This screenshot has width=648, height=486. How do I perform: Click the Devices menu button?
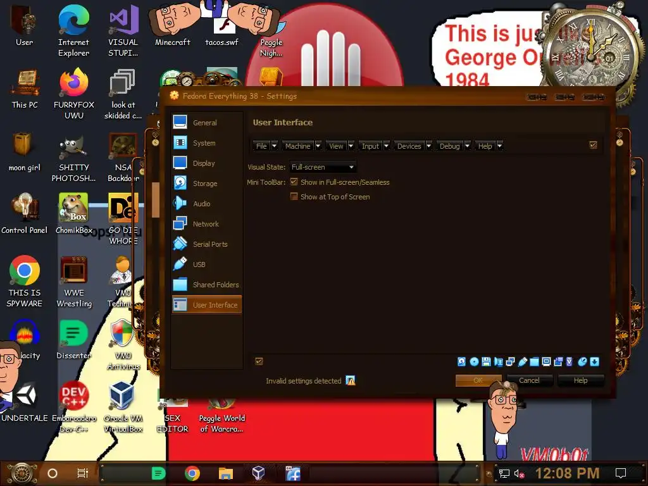pos(409,146)
